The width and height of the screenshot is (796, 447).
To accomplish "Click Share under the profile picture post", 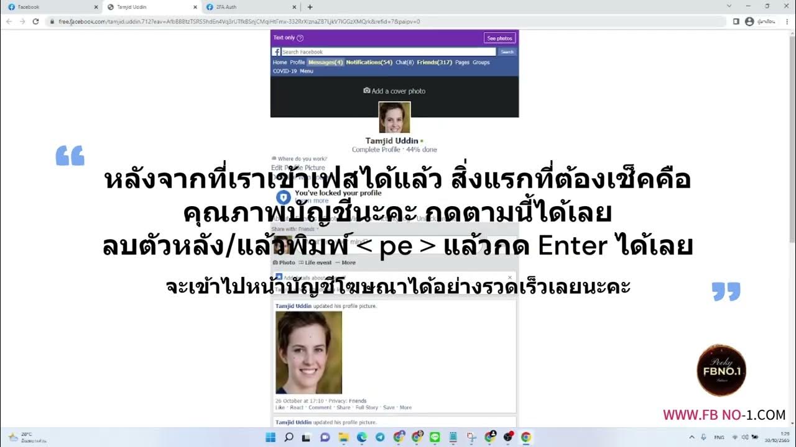I will (x=343, y=407).
